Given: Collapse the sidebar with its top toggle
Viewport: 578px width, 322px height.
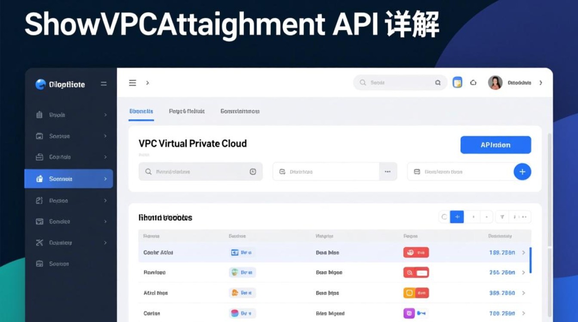Looking at the screenshot, I should 104,84.
